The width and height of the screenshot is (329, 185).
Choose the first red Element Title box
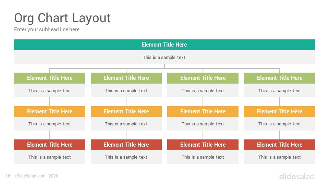(x=49, y=145)
